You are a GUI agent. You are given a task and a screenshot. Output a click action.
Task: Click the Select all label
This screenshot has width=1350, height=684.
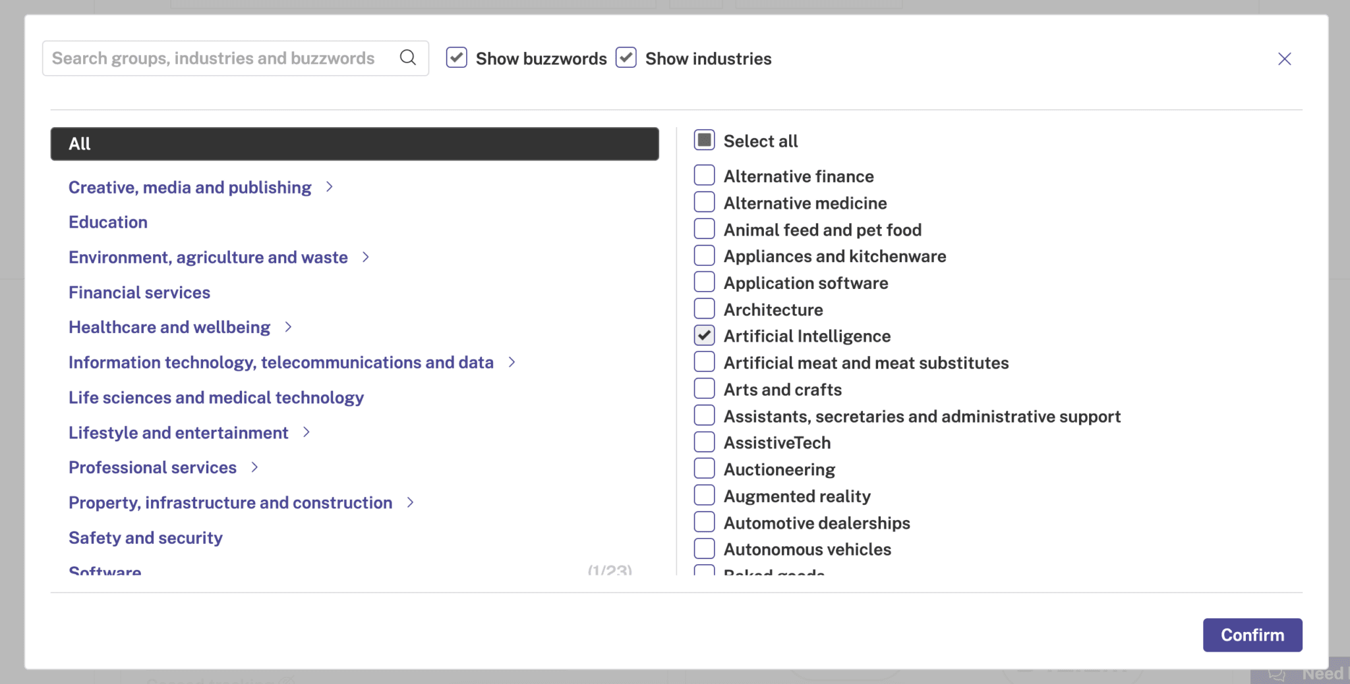(761, 141)
